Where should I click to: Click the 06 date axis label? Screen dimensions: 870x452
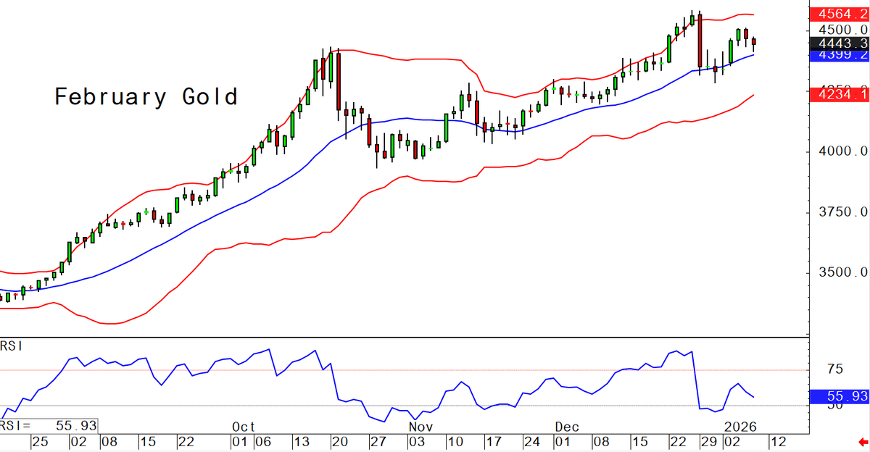265,440
